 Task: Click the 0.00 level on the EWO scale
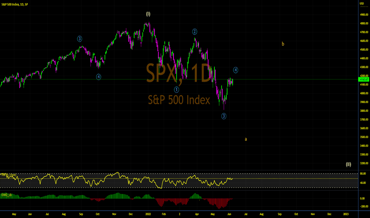coord(362,199)
